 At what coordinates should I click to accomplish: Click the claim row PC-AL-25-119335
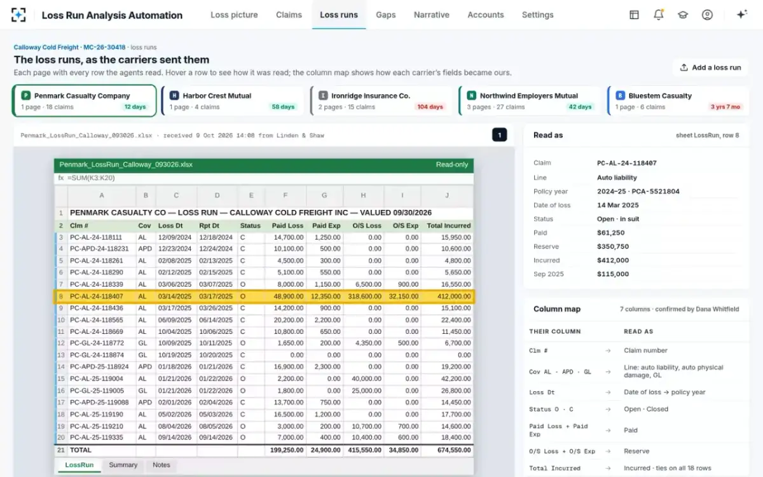(x=264, y=438)
